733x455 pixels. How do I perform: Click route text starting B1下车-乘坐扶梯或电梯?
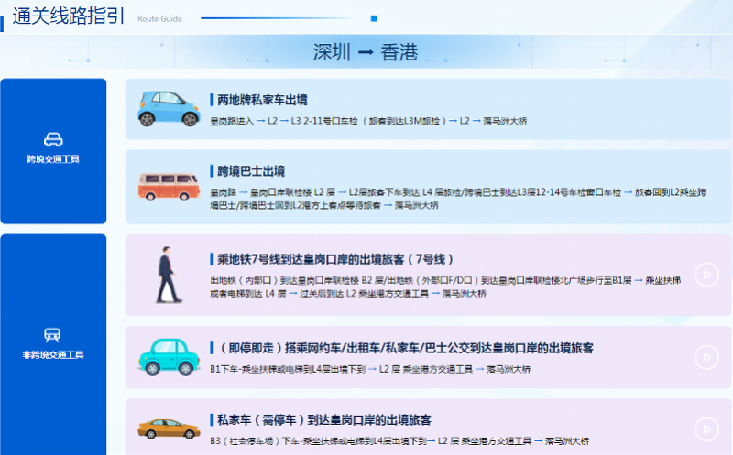370,369
